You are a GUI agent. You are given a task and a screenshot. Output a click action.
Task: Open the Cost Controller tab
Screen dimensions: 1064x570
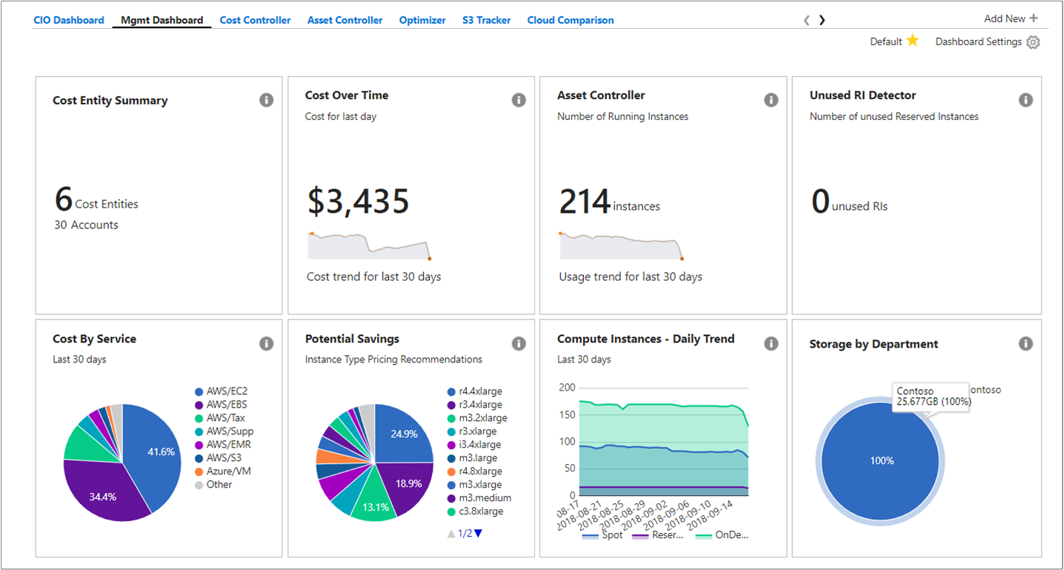[x=256, y=20]
